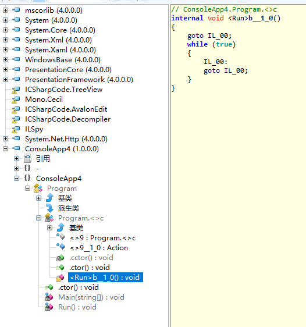Click the mscorlib assembly icon

pyautogui.click(x=16, y=10)
